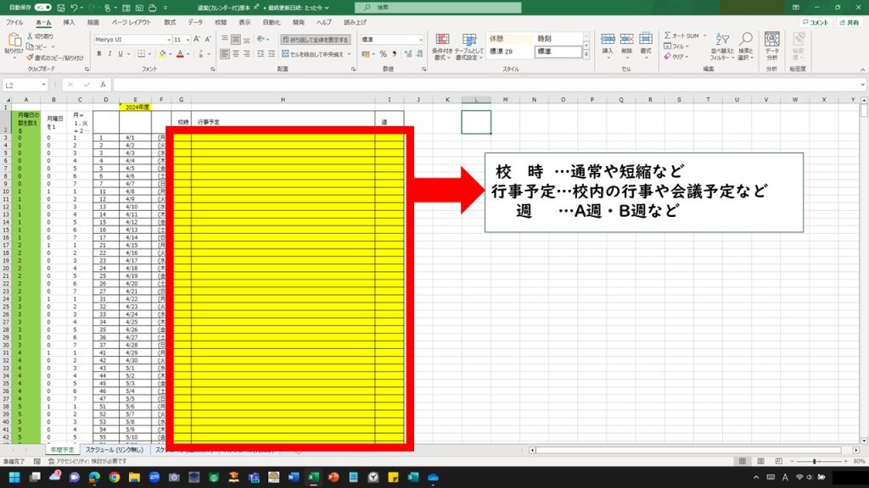Open the number format (標準) dropdown

click(x=421, y=40)
